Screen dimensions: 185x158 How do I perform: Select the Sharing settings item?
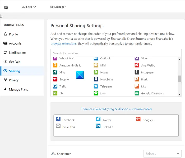[22, 71]
